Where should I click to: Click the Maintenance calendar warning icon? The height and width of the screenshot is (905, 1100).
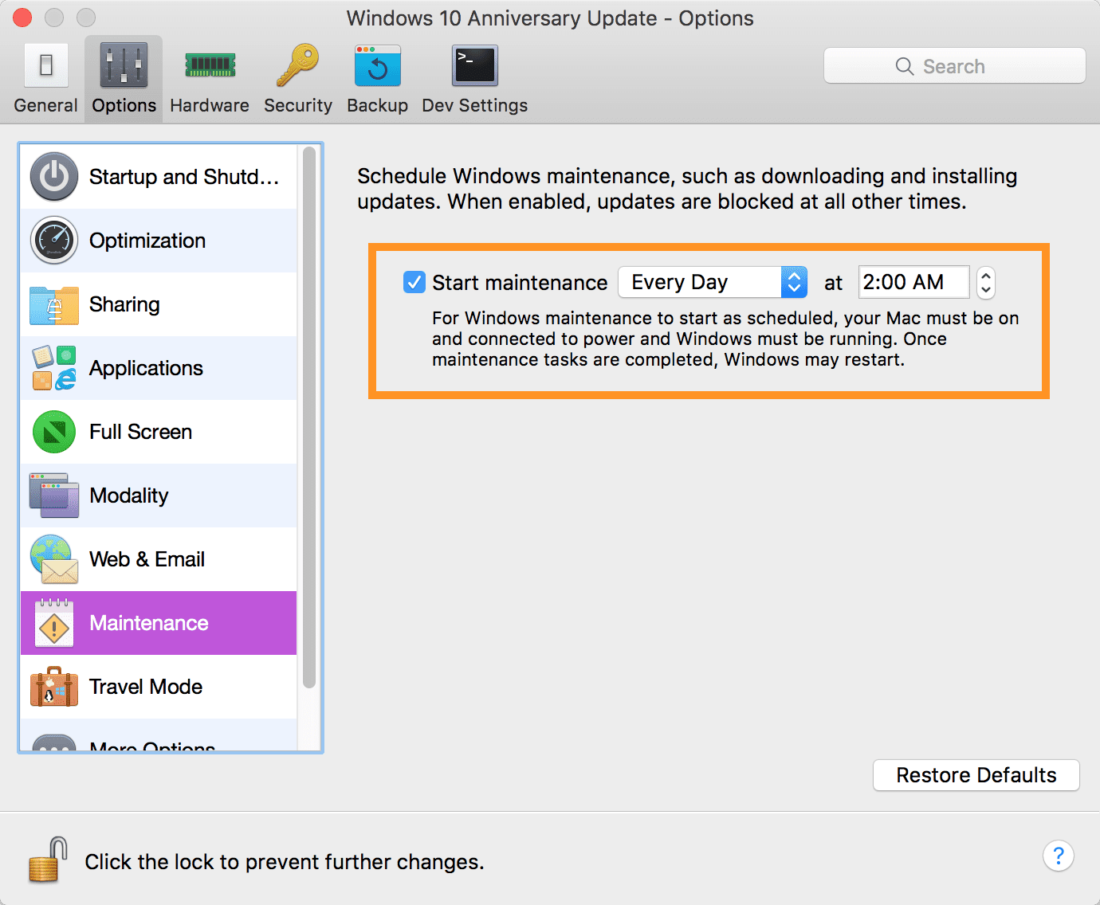pyautogui.click(x=54, y=623)
